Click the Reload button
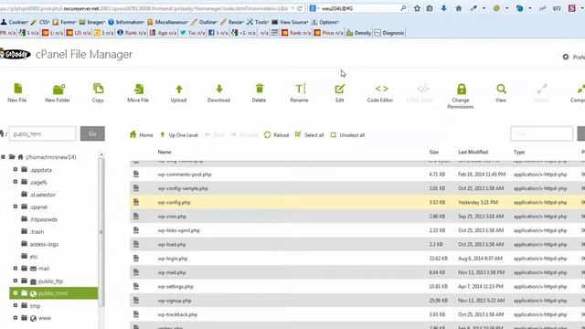Viewport: 585px width, 329px height. 276,135
